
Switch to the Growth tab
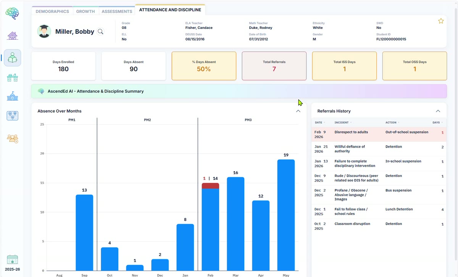[x=85, y=11]
